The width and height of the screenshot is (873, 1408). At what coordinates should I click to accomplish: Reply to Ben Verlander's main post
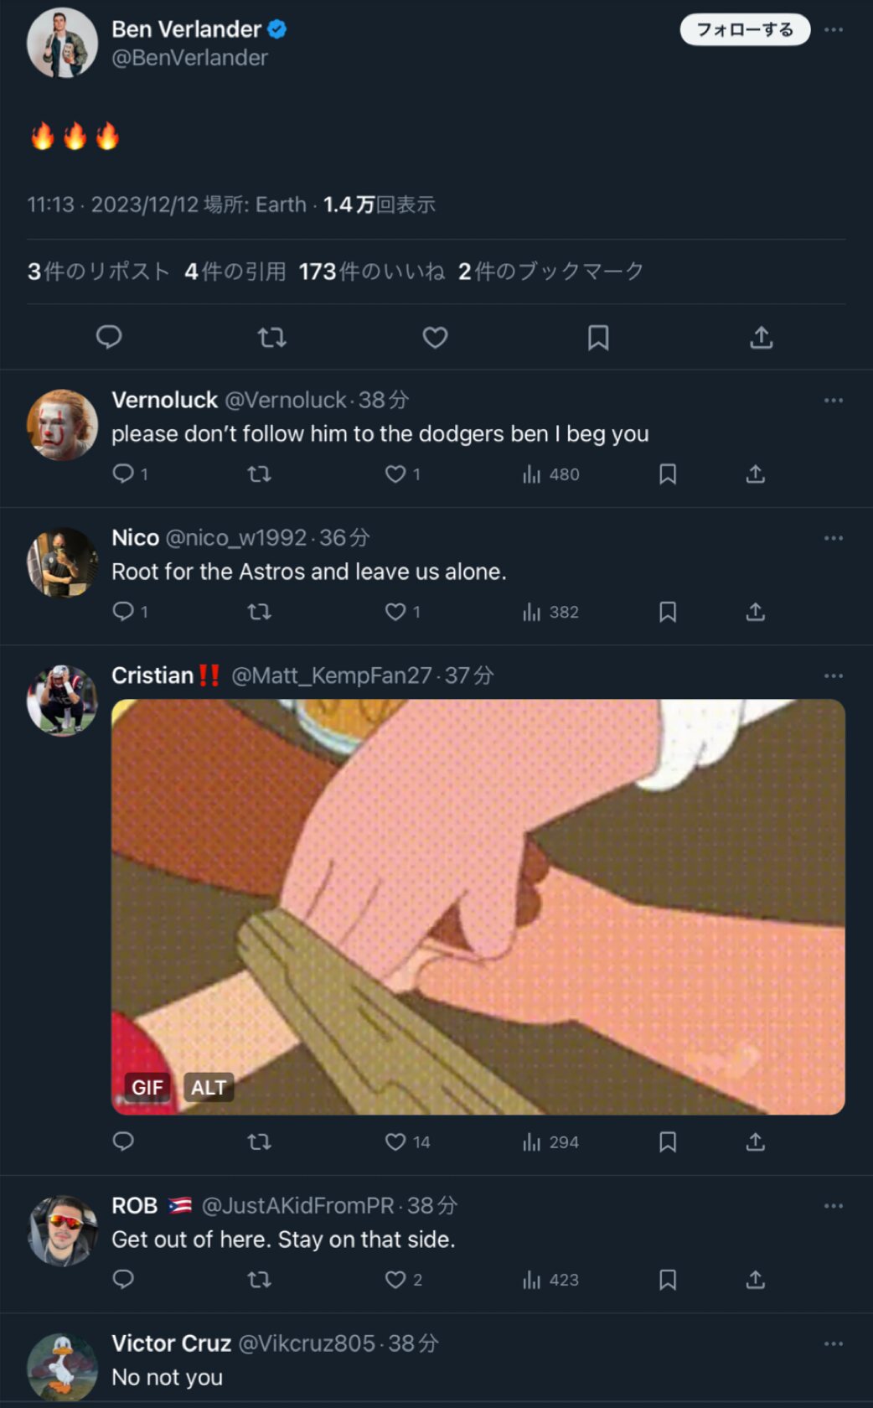(x=109, y=337)
